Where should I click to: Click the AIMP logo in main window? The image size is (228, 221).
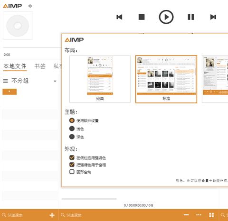12,6
